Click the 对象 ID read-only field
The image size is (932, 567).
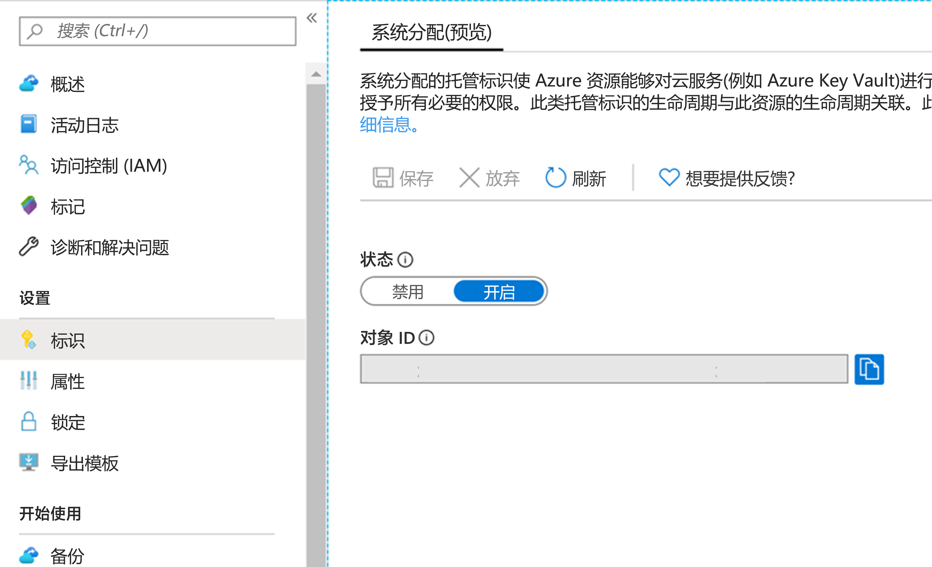[604, 369]
